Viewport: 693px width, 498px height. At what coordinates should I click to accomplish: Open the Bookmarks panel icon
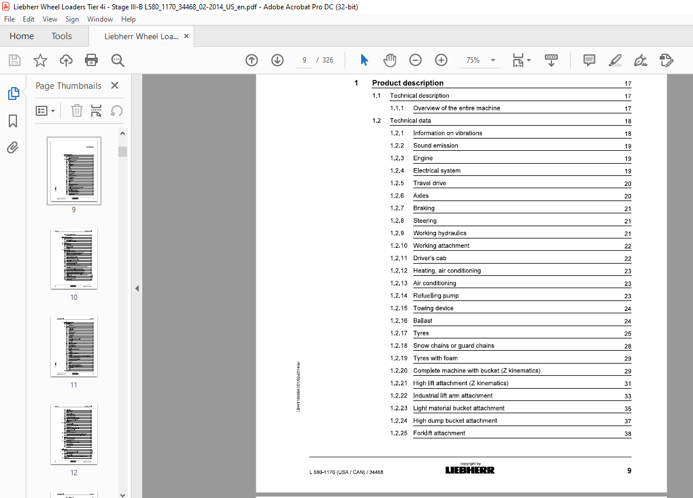coord(13,121)
